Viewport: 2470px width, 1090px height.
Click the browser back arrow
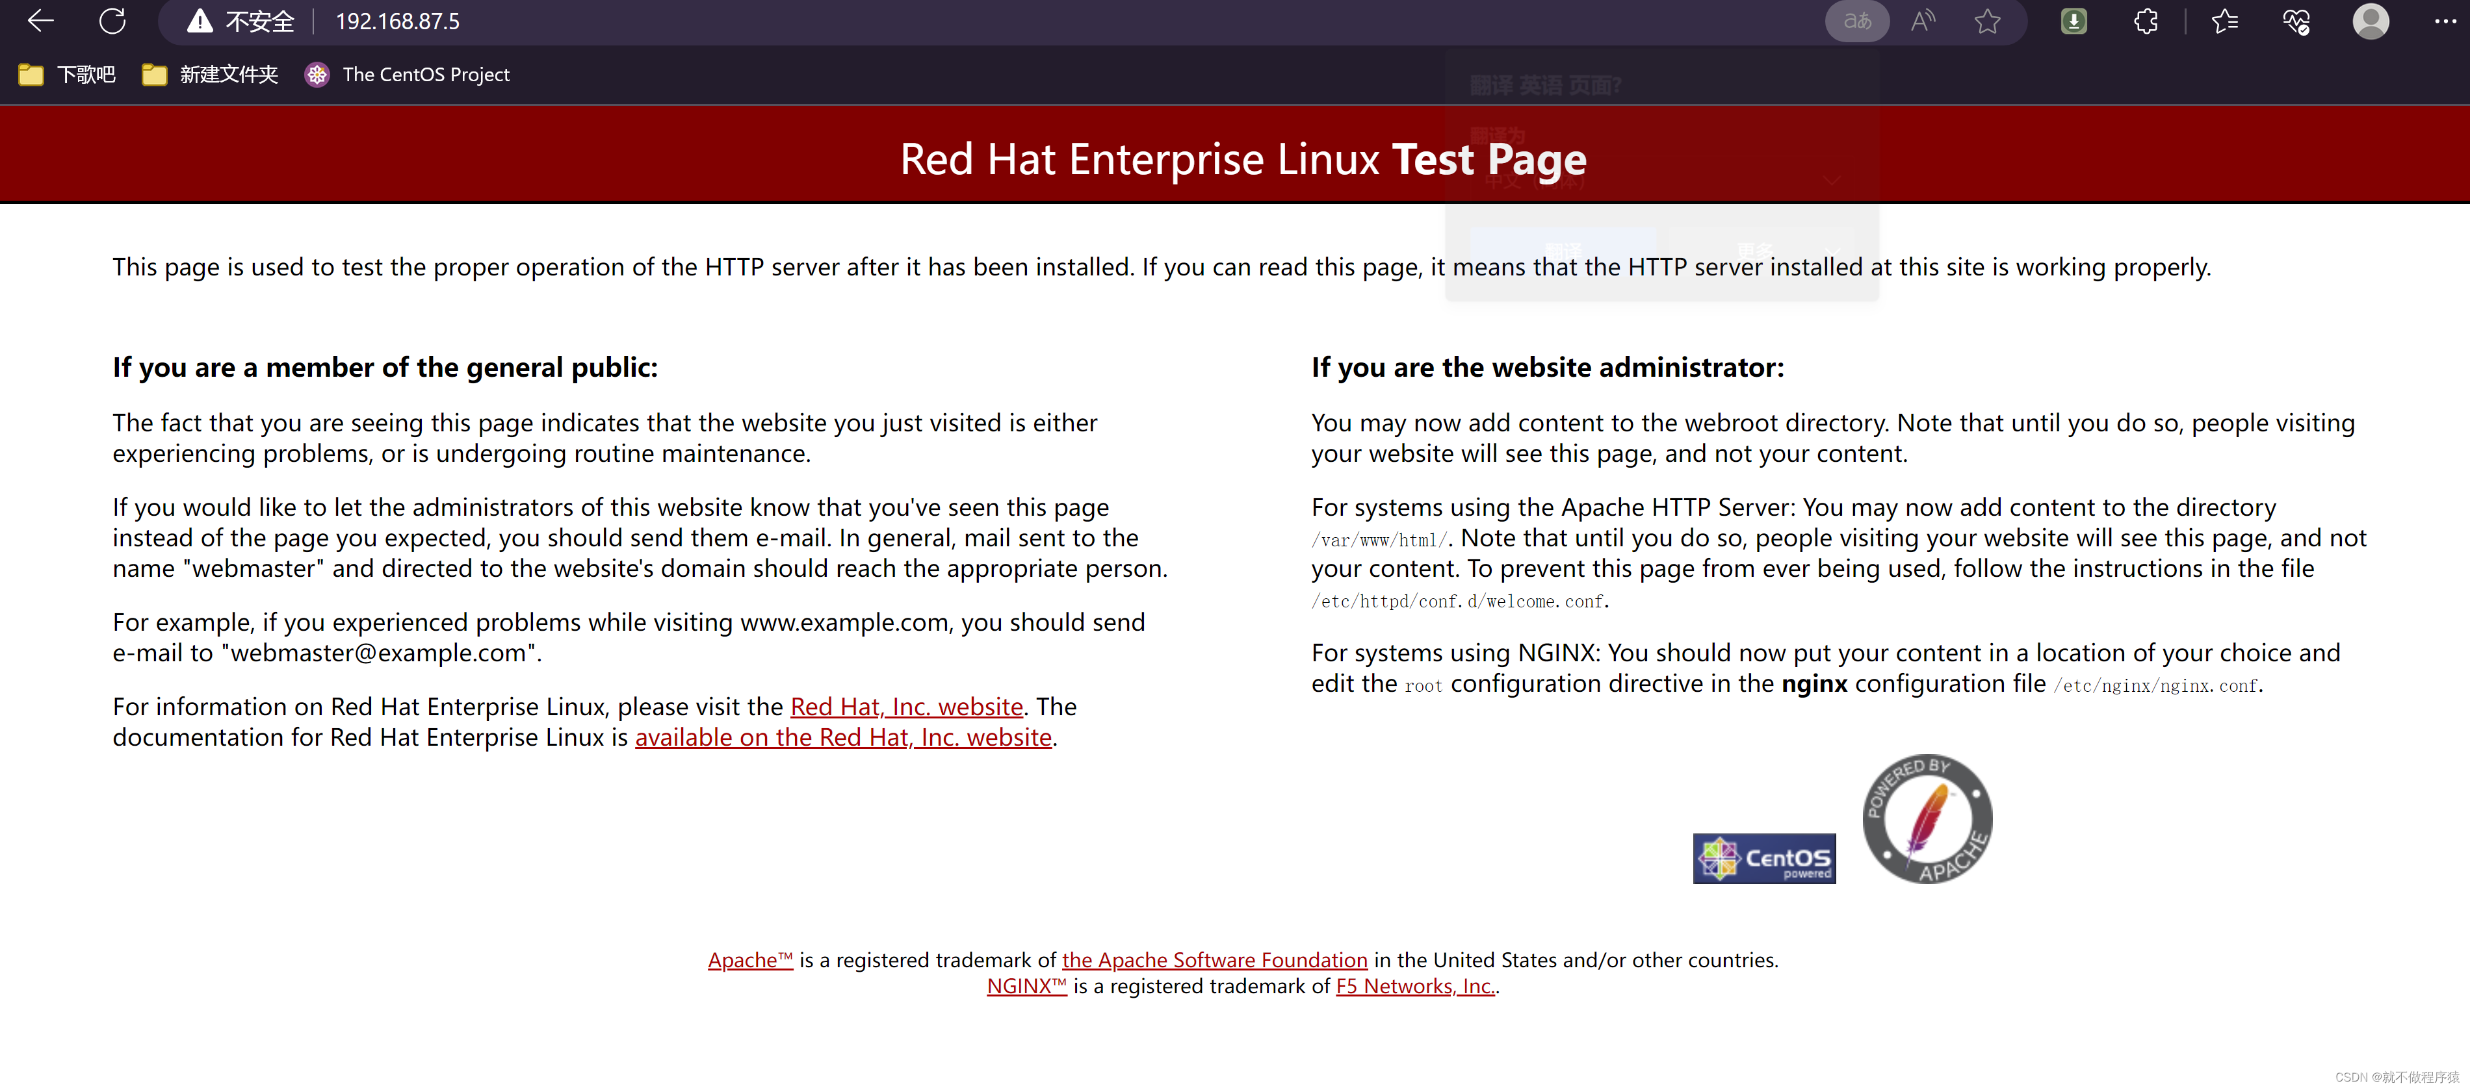[40, 21]
